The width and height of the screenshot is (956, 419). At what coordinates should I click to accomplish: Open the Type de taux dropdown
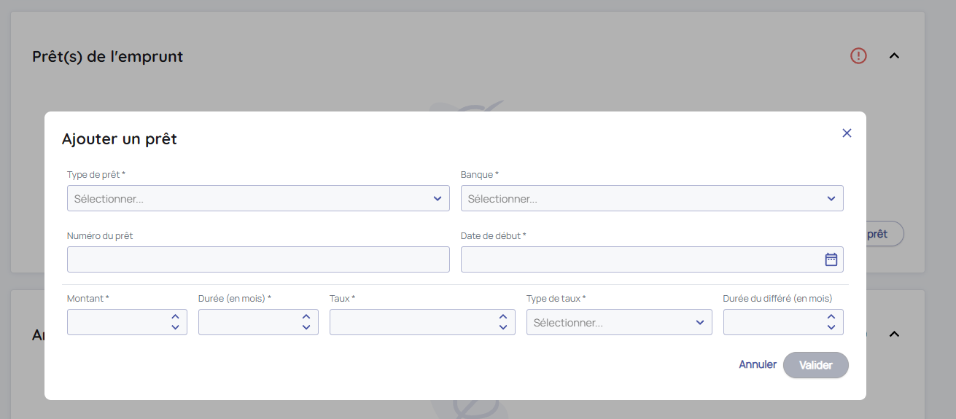coord(618,322)
